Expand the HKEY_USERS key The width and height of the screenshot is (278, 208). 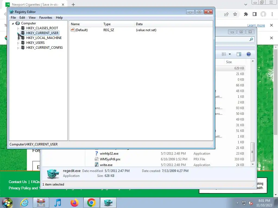(x=18, y=43)
